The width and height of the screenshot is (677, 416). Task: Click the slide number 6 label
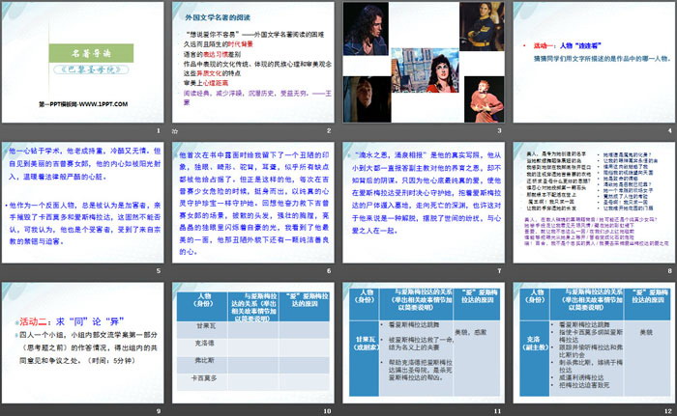[x=330, y=270]
